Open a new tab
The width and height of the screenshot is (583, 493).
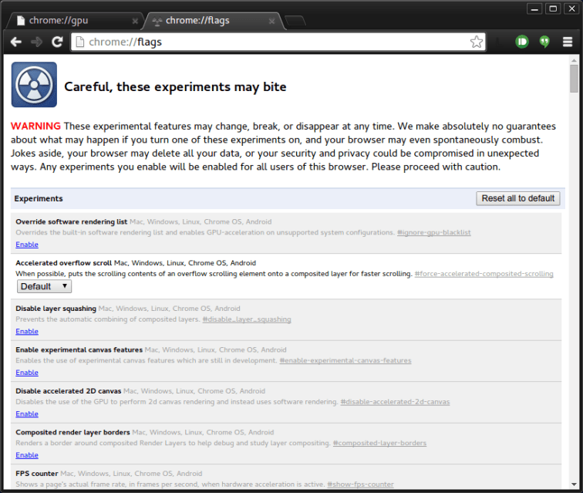295,21
